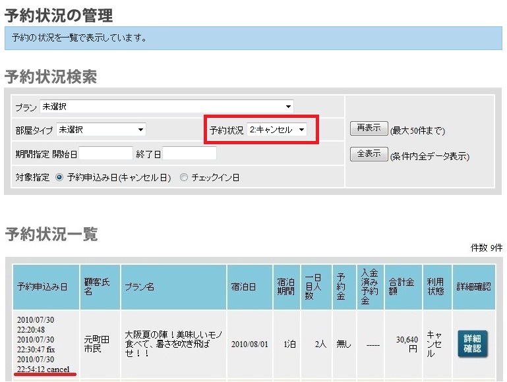The image size is (507, 382).
Task: Click customer name 元町田市民 cell
Action: click(x=100, y=344)
